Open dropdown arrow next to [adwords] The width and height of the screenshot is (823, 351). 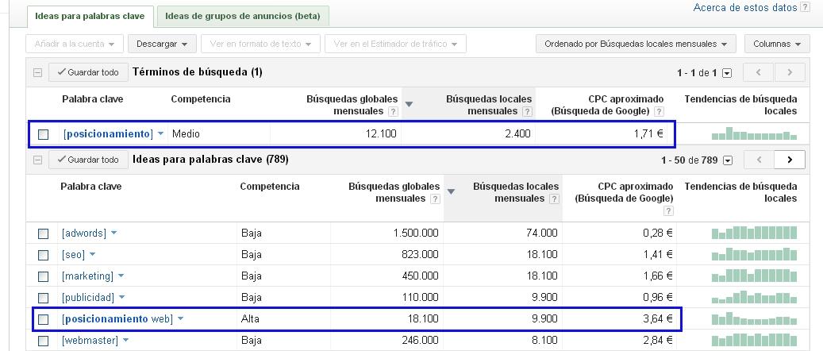pyautogui.click(x=114, y=233)
